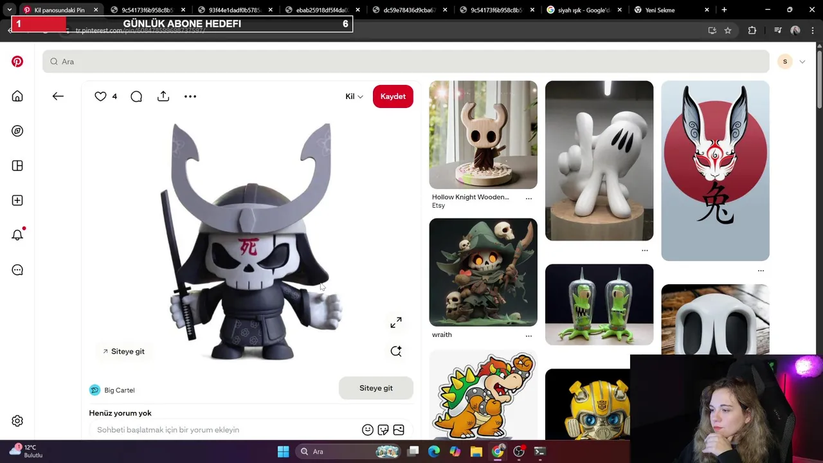Open more options under rabbit mask pin

tap(761, 271)
